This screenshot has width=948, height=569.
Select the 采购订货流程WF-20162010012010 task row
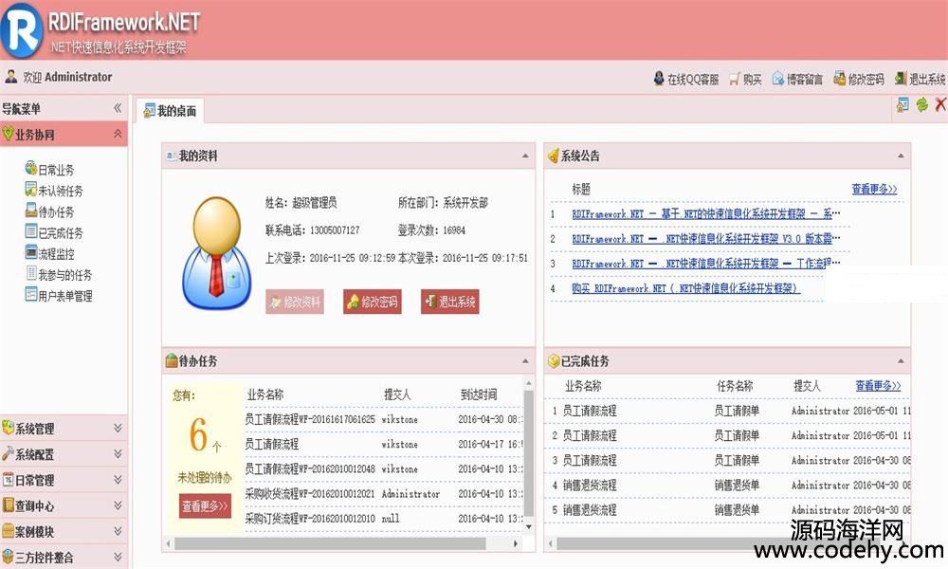coord(383,518)
